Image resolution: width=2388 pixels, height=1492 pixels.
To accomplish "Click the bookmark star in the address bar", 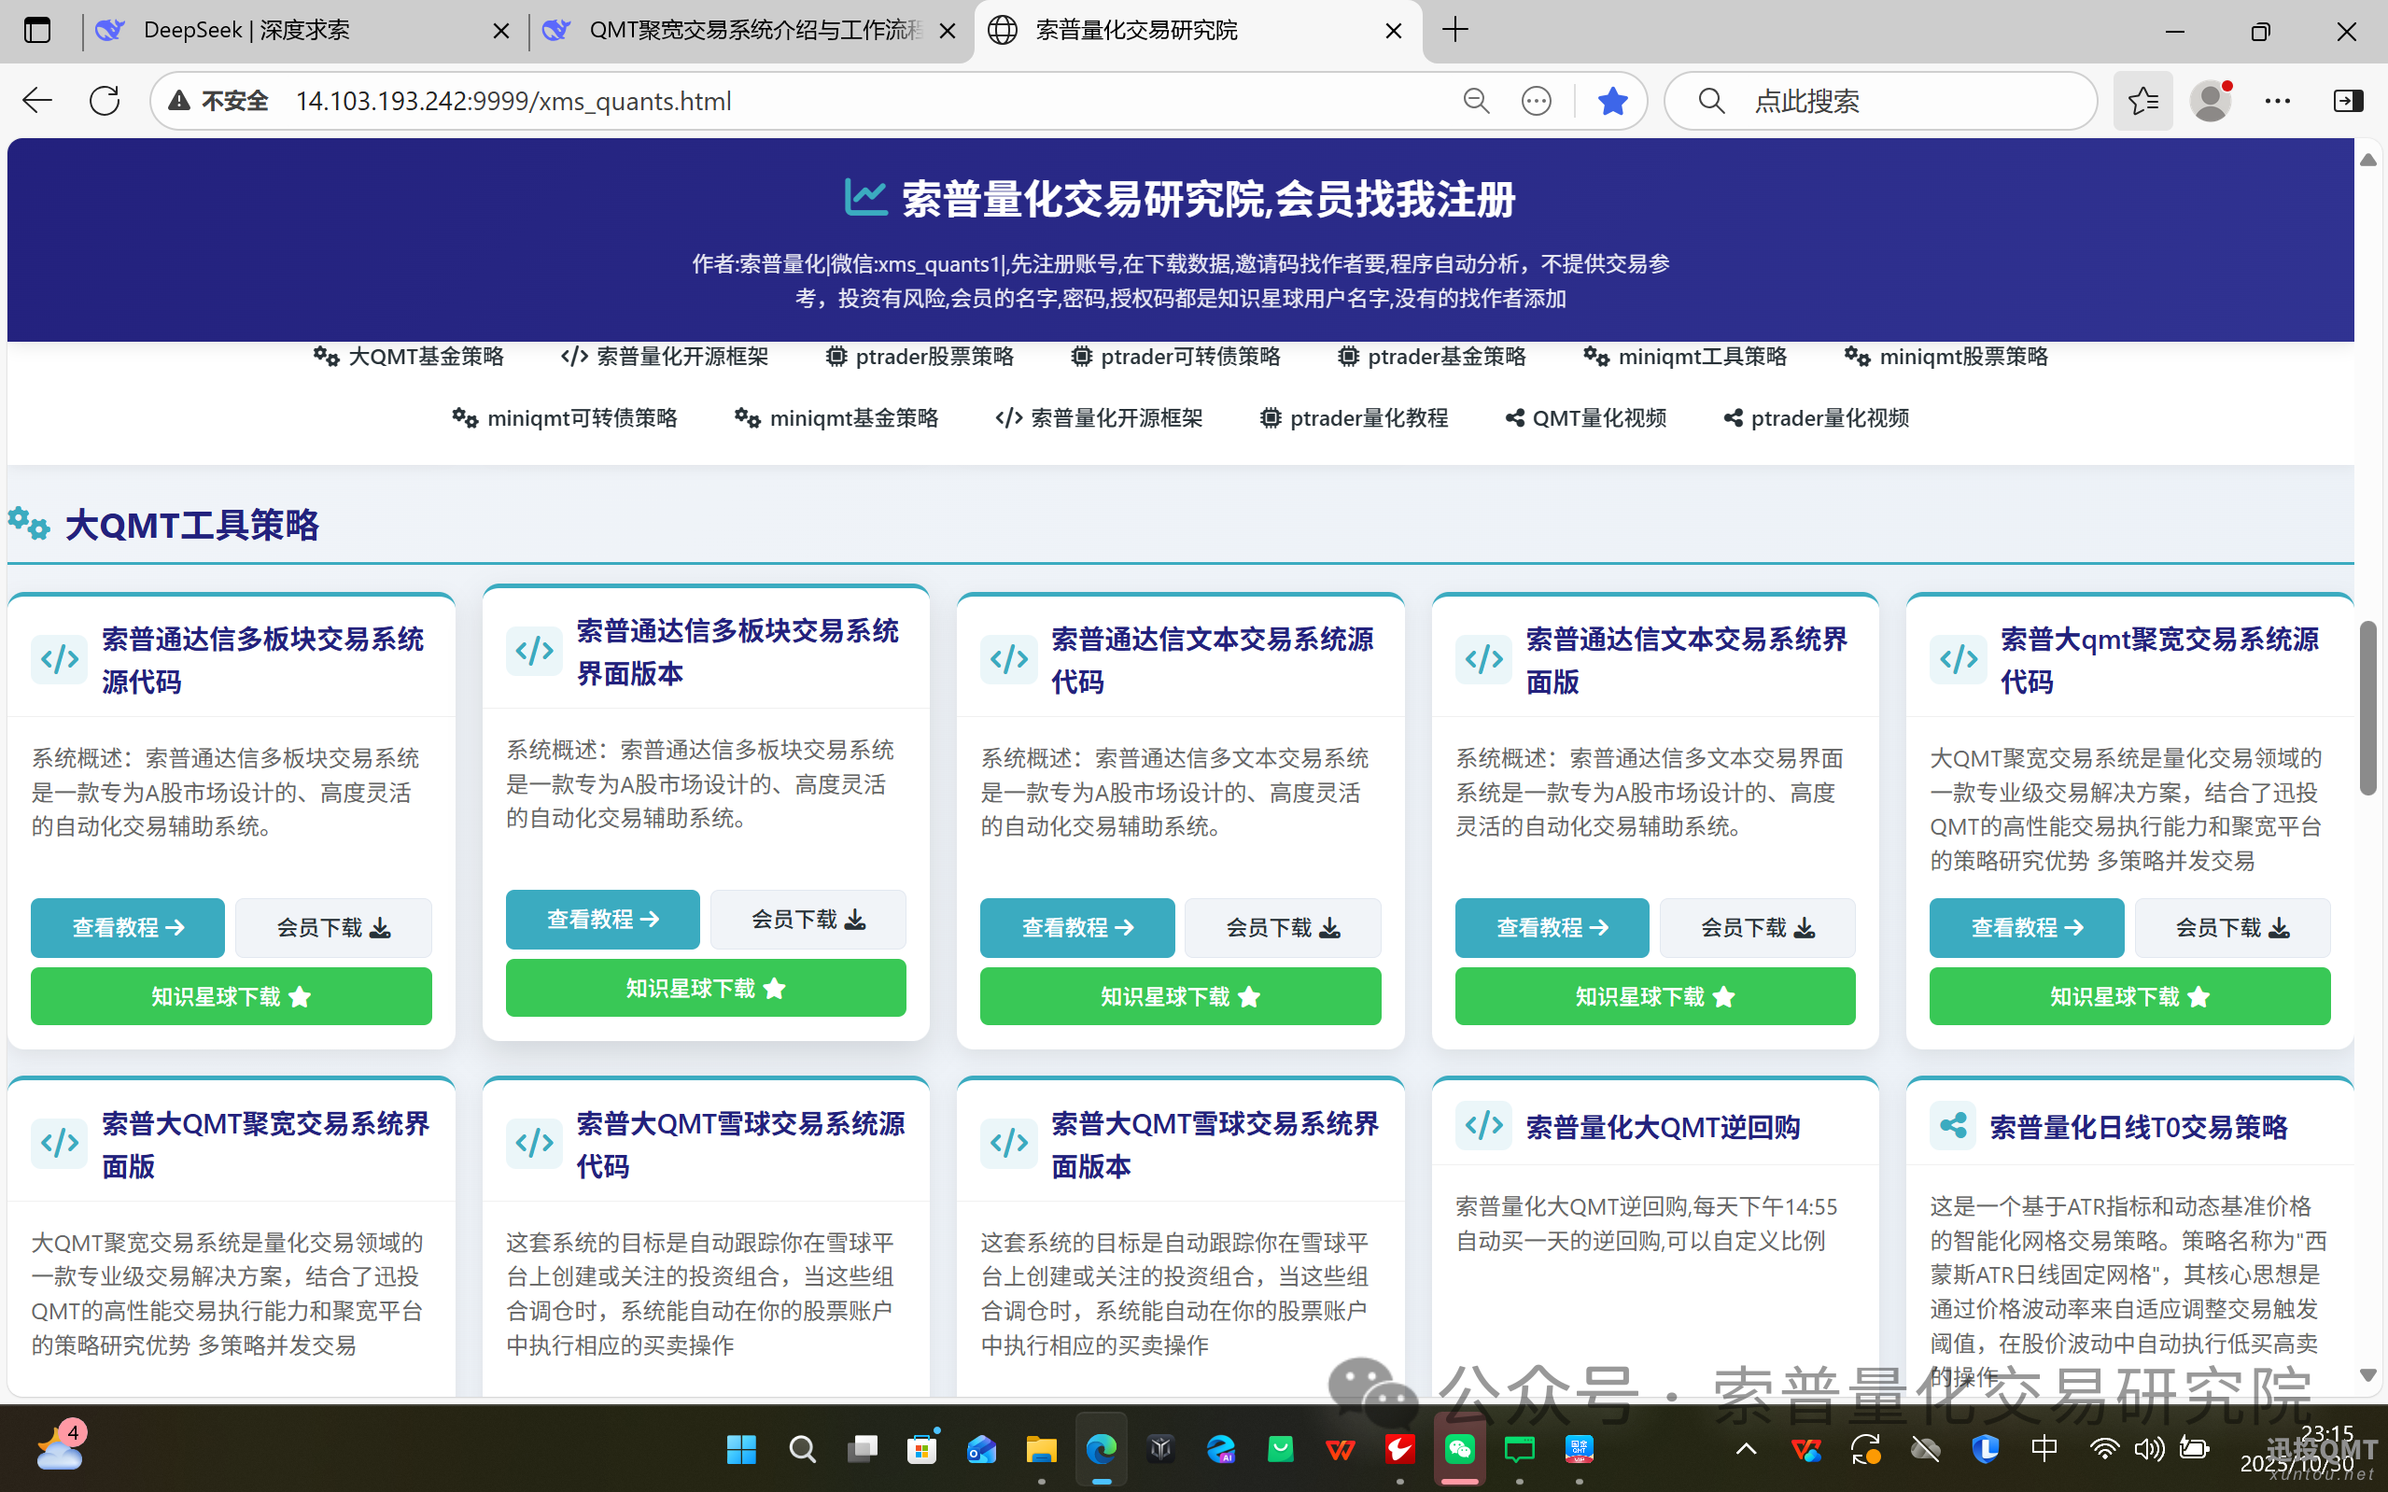I will tap(1613, 100).
